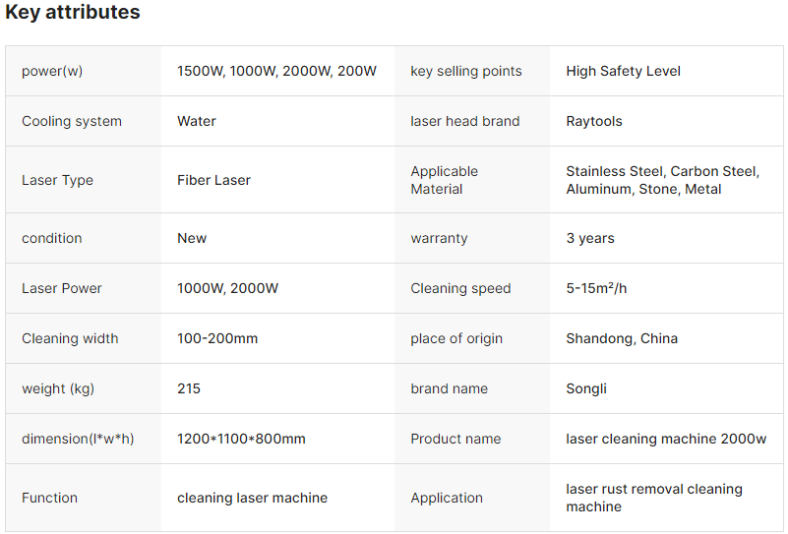Click the weight (kg) label

click(x=58, y=388)
